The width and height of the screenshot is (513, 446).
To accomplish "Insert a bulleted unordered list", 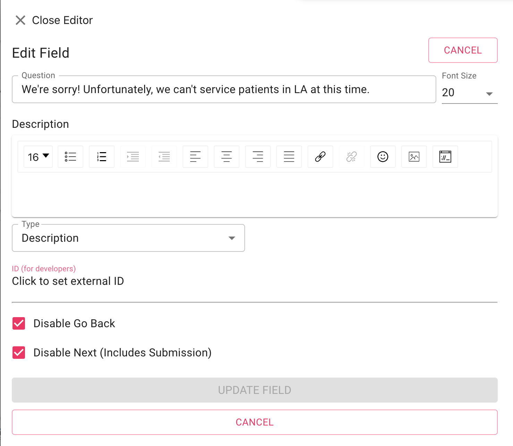I will point(70,157).
